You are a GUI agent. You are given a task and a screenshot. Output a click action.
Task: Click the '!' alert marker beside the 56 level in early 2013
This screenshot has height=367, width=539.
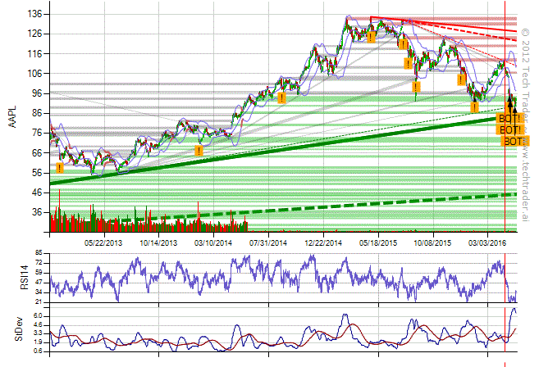60,168
